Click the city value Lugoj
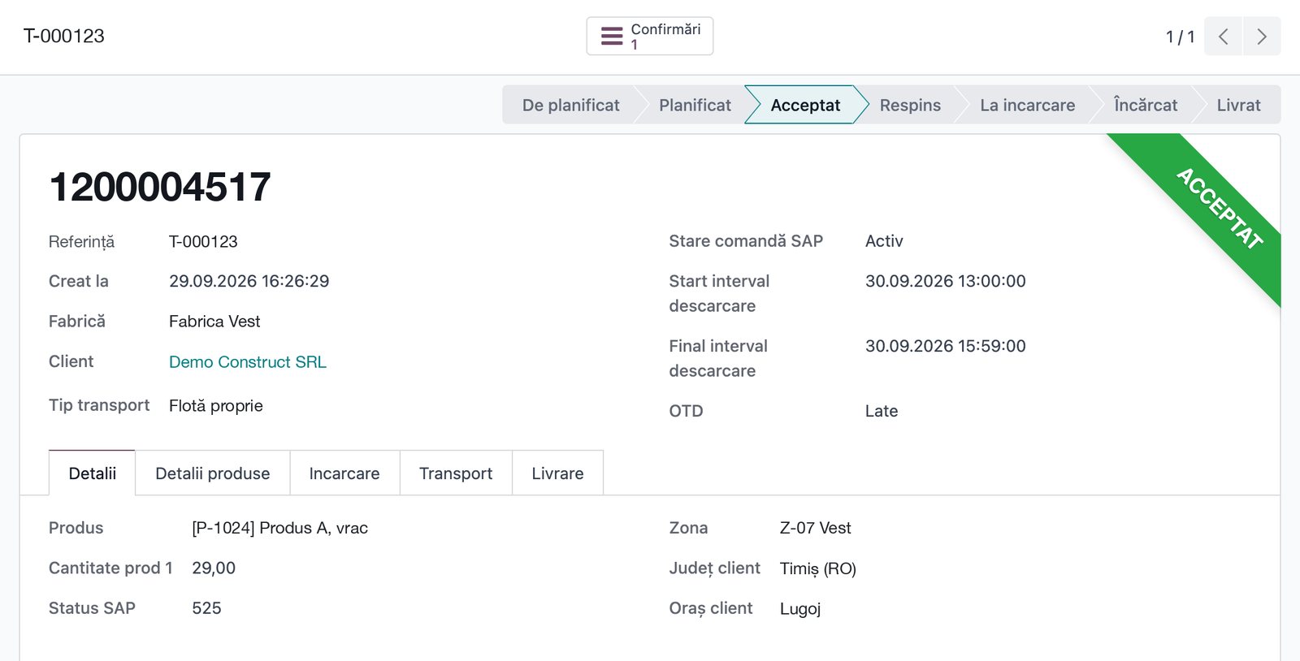The height and width of the screenshot is (661, 1300). point(800,609)
